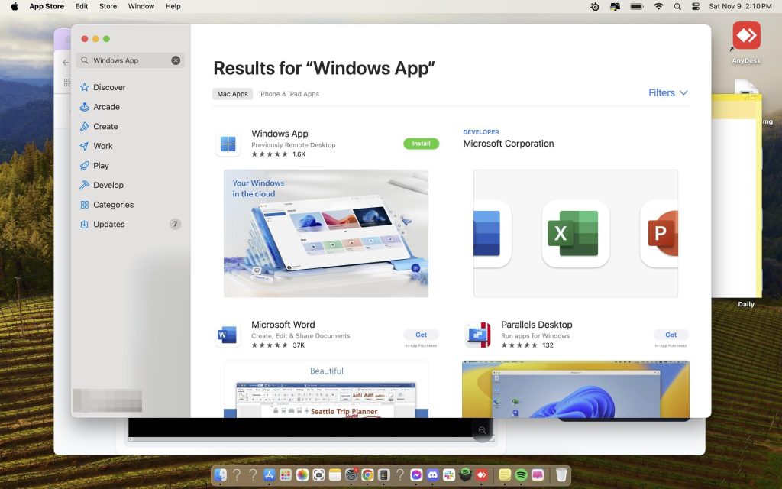Open the screen mirroring menu bar icon
This screenshot has height=489, width=782.
click(x=615, y=6)
